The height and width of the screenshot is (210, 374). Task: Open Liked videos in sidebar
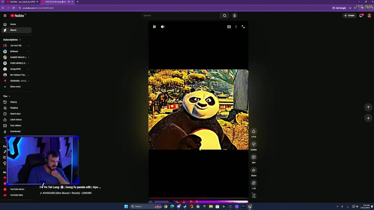point(17,120)
